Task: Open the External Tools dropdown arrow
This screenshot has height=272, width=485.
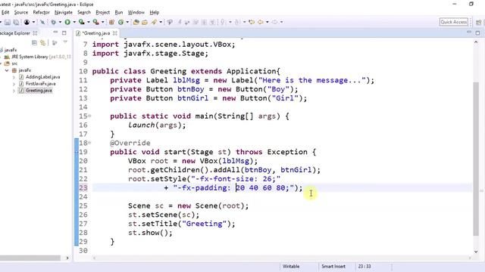Action: pyautogui.click(x=103, y=22)
